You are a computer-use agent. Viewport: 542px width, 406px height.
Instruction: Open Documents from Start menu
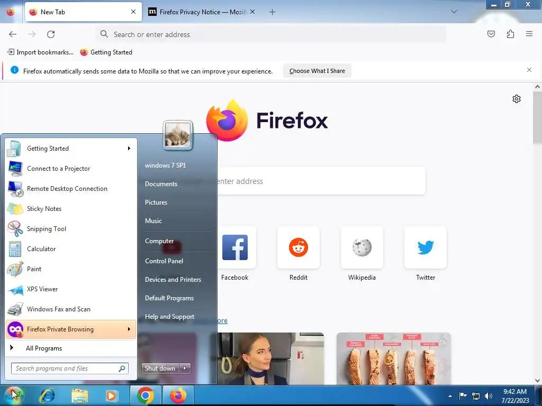tap(161, 183)
